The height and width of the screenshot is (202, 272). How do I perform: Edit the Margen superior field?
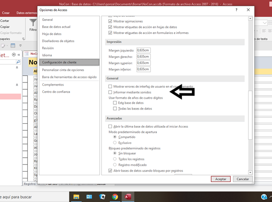point(143,63)
